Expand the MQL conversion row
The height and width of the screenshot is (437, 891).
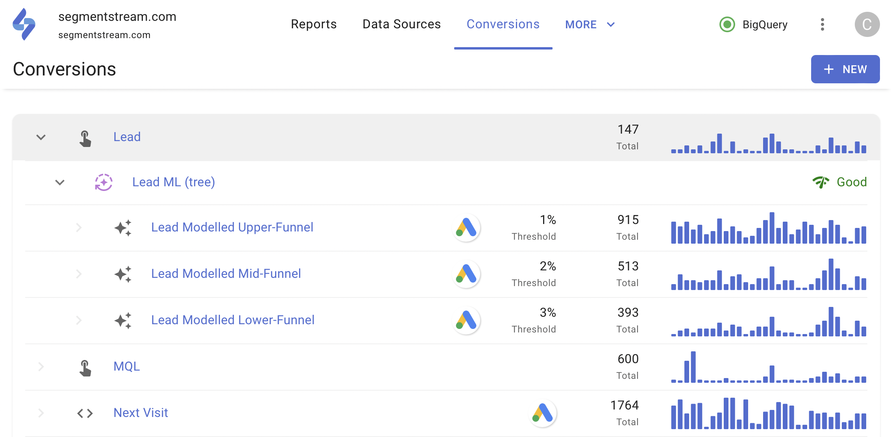coord(41,367)
